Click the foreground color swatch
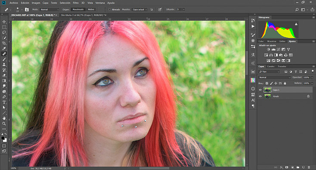Screen dimensions: 316x170 (x=3, y=138)
